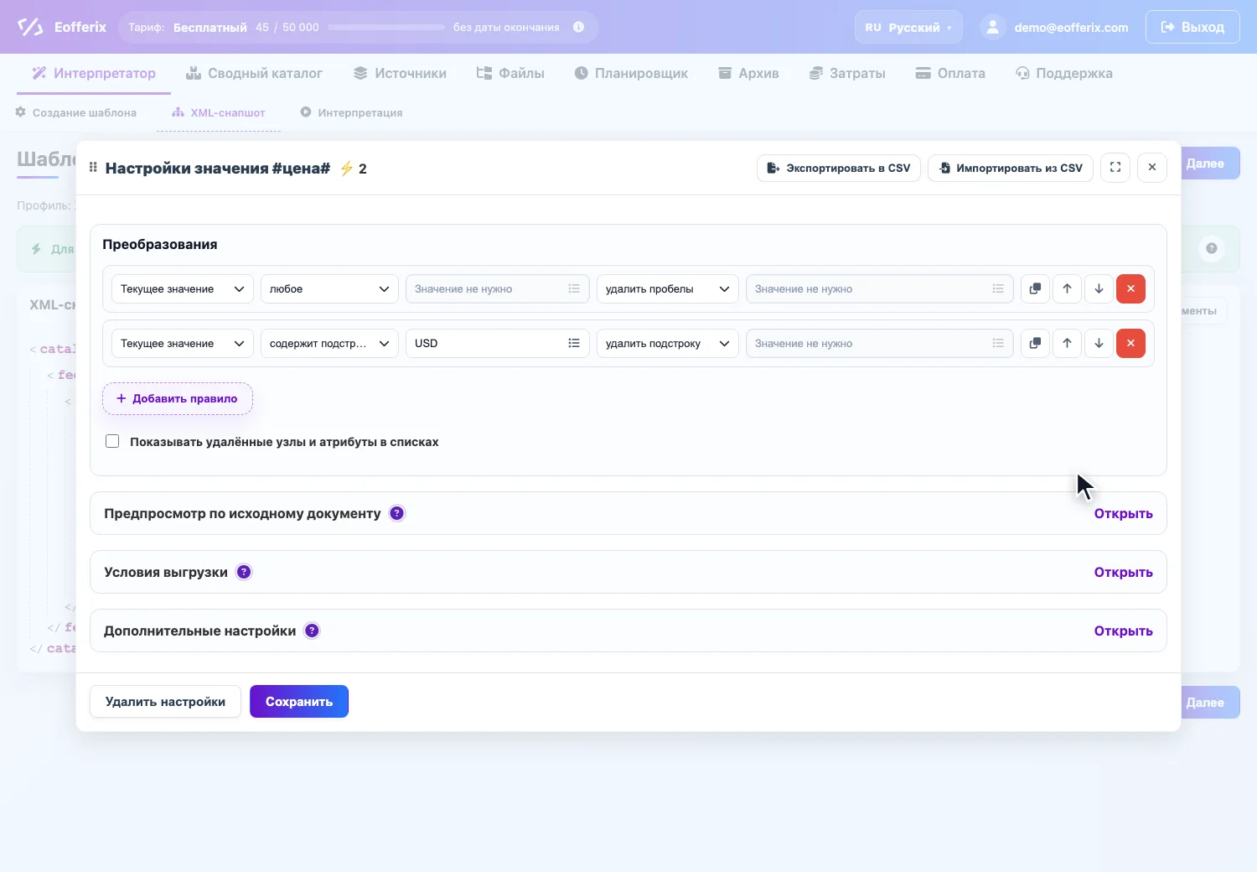Click Удалить настройки button
The image size is (1257, 872).
click(x=165, y=702)
